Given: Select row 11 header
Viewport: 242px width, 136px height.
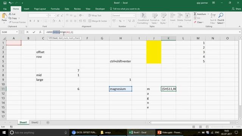Looking at the screenshot, I should [x=3, y=89].
